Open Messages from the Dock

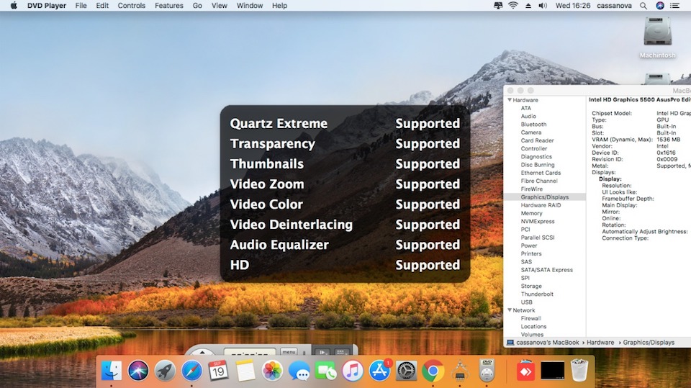point(299,371)
